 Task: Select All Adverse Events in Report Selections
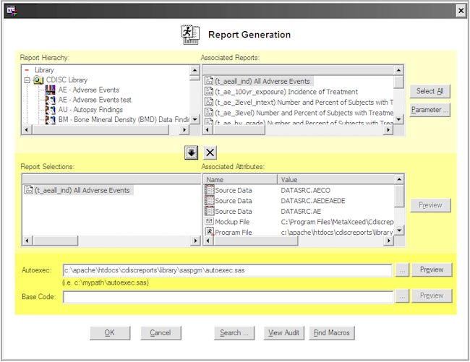82,190
